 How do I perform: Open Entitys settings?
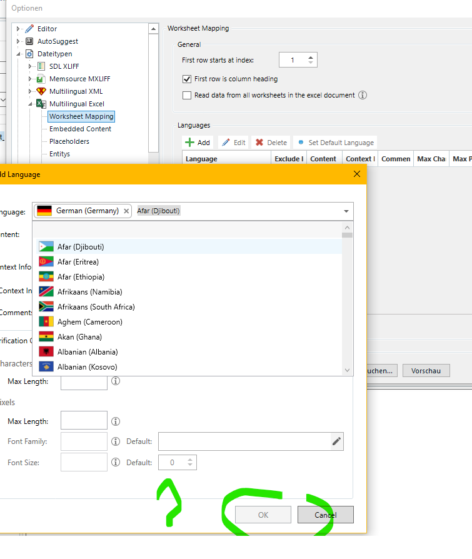[x=59, y=154]
